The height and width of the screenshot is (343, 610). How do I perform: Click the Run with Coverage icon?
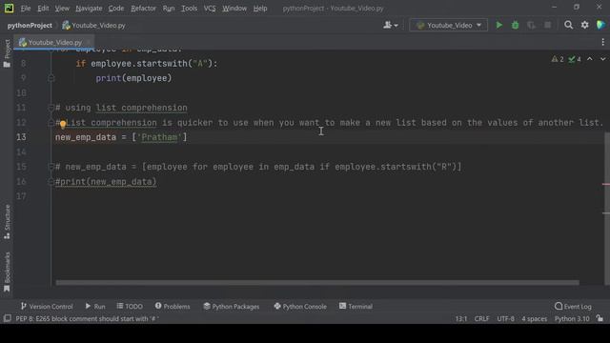(531, 26)
